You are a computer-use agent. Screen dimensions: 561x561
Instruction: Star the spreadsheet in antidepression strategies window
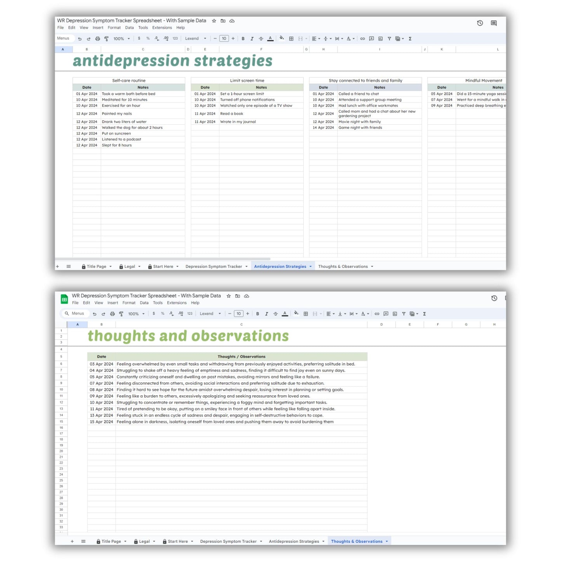214,21
